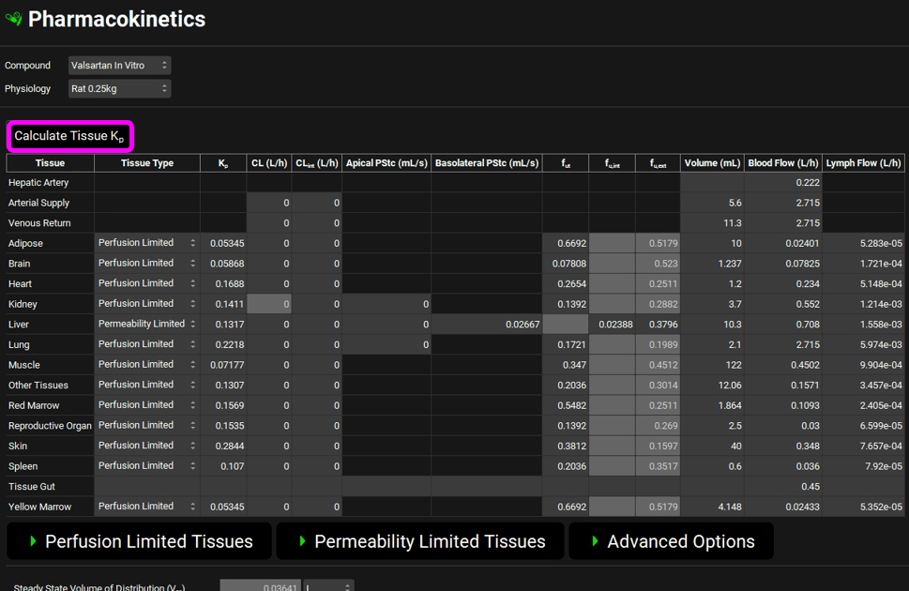This screenshot has width=909, height=591.
Task: Select the Kidney CL (L/h) cell
Action: 269,304
